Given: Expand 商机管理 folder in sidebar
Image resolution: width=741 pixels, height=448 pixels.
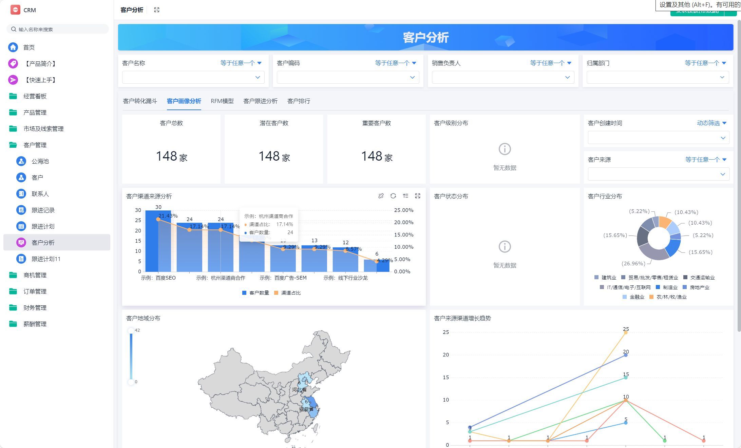Looking at the screenshot, I should 35,275.
